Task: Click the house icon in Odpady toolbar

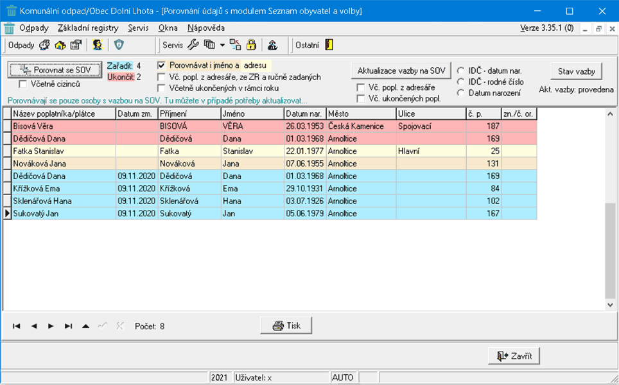Action: [x=60, y=45]
